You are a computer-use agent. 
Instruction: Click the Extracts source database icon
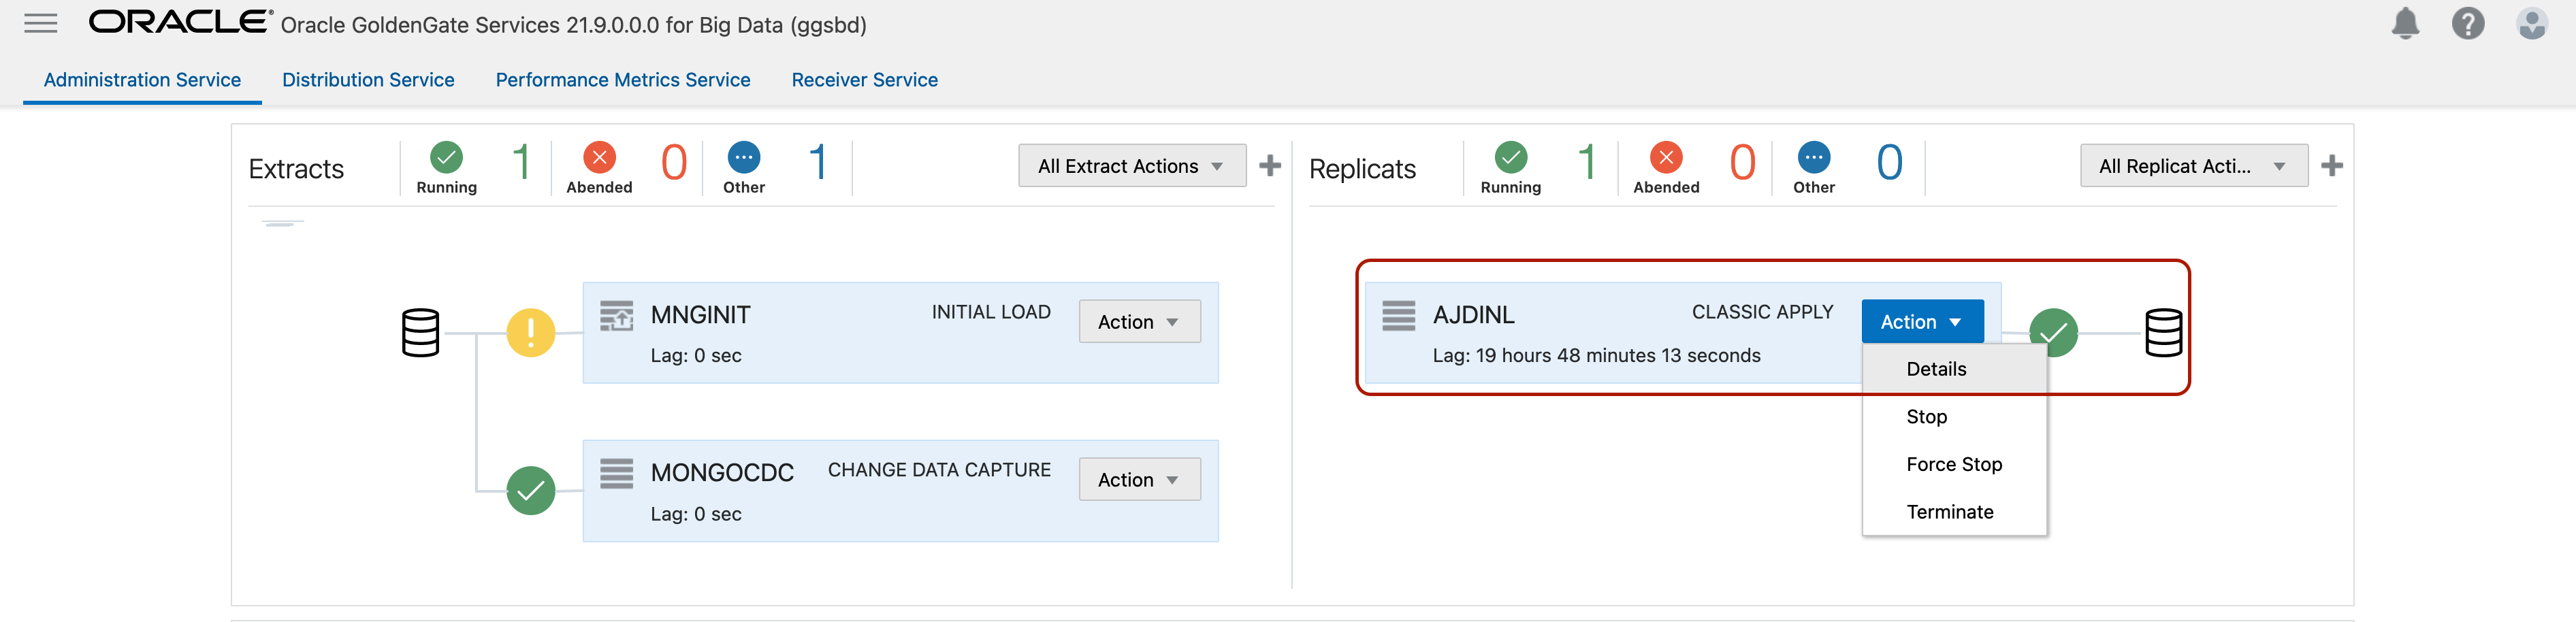coord(420,332)
